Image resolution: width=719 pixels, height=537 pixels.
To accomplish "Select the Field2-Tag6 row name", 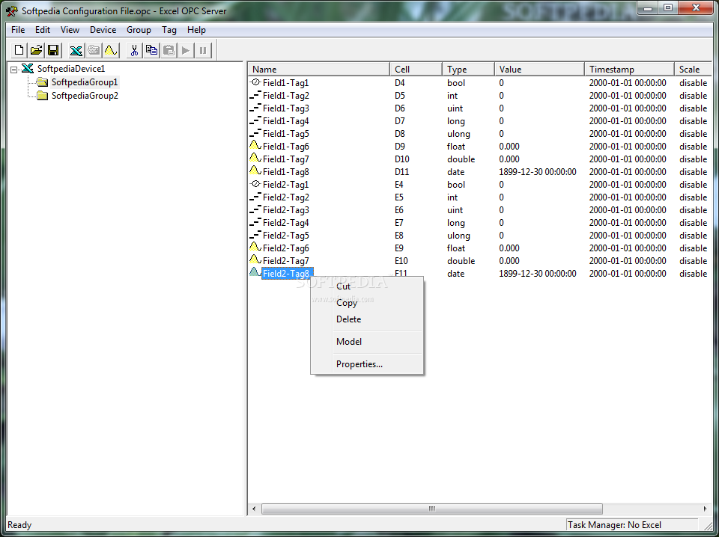I will pos(285,248).
